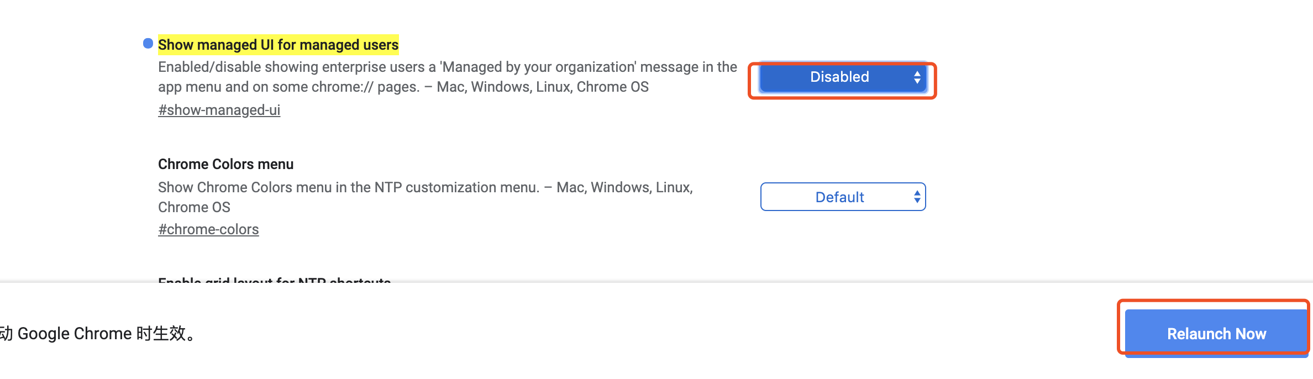Viewport: 1313px width, 379px height.
Task: Click the word 'Default' in the select box
Action: coord(839,197)
